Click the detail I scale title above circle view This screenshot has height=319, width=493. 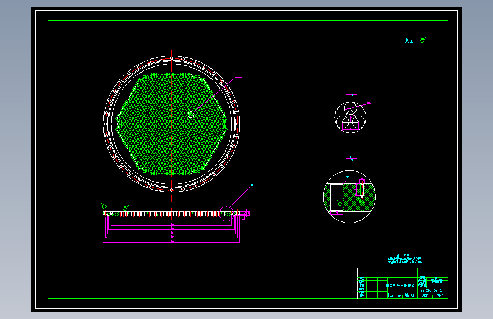click(351, 94)
